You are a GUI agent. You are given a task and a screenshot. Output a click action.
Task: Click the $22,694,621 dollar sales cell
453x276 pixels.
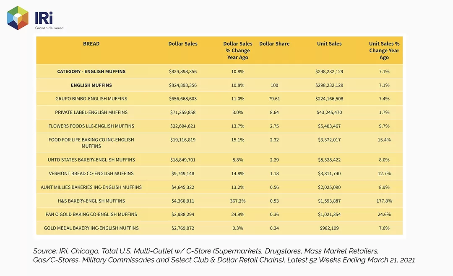183,126
